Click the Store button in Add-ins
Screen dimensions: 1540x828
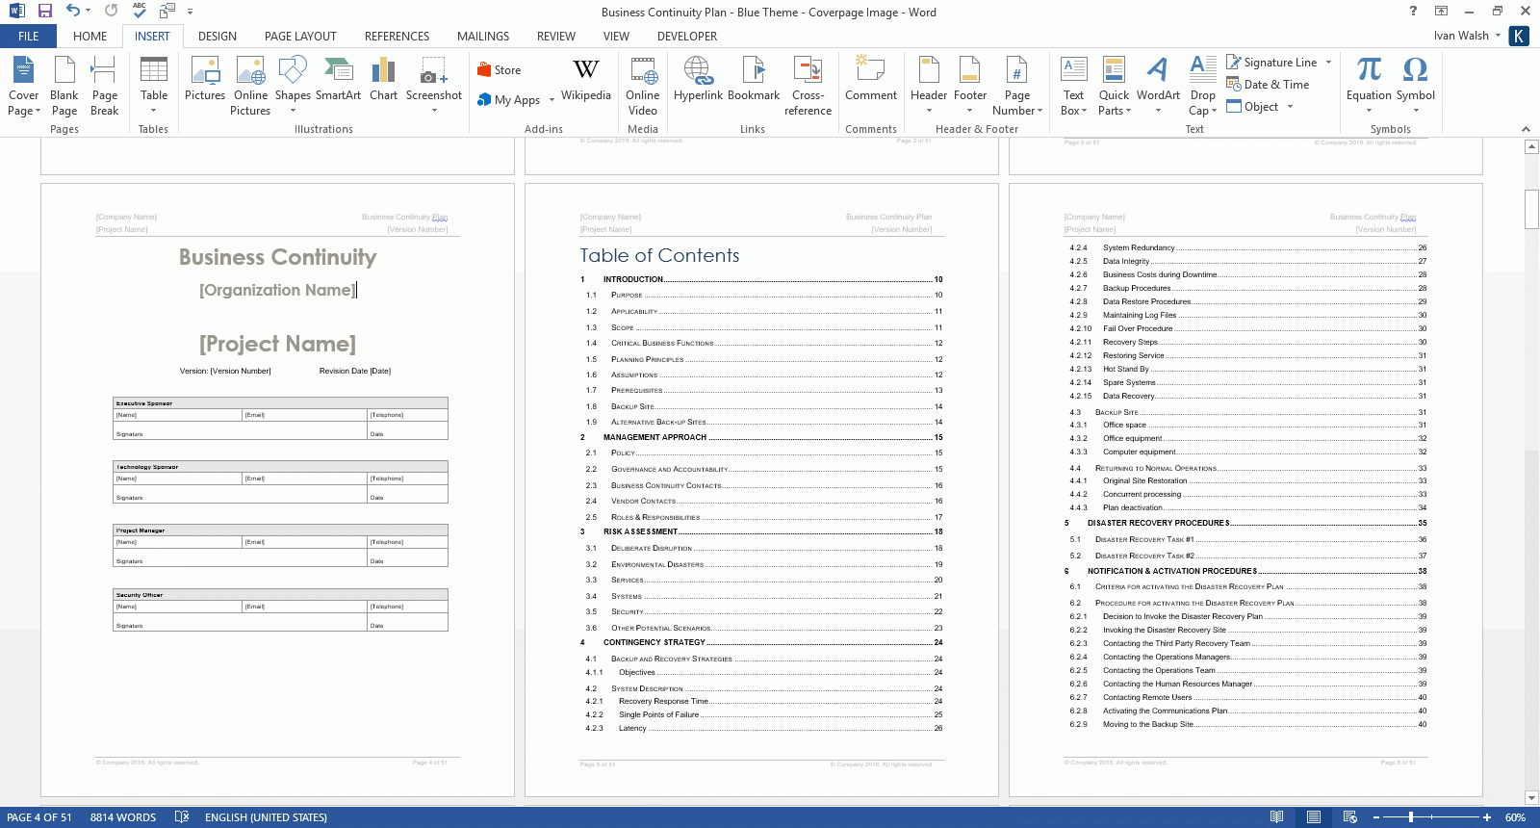(x=499, y=70)
